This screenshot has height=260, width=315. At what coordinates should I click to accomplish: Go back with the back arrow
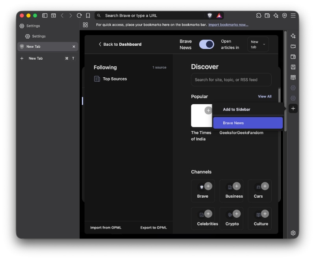point(62,15)
